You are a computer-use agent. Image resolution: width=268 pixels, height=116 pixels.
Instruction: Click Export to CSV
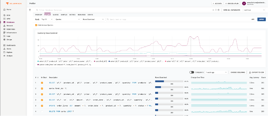coord(257,72)
